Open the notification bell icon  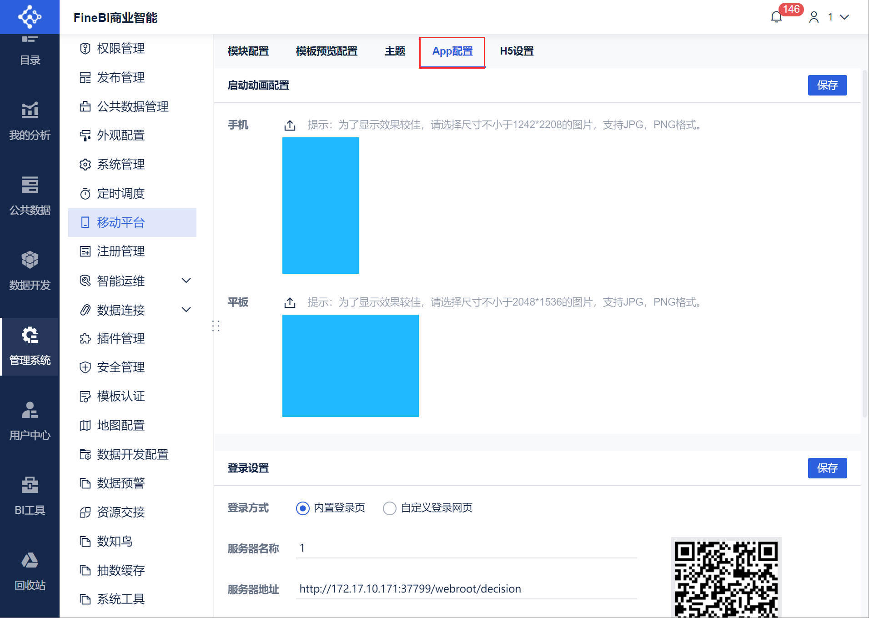[x=776, y=17]
